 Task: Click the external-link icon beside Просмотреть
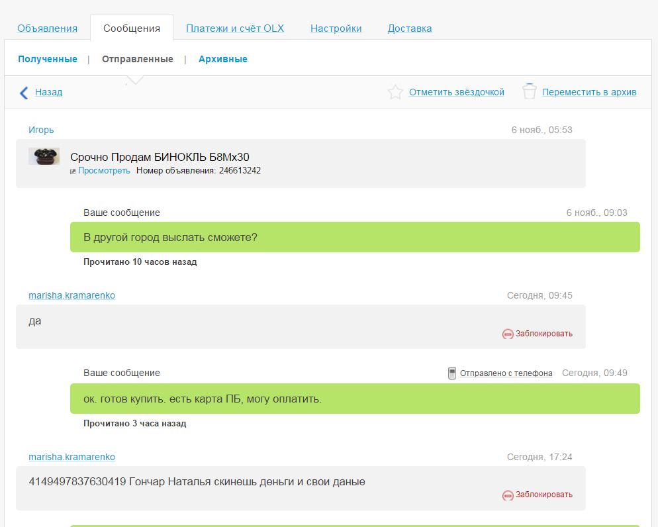(73, 171)
